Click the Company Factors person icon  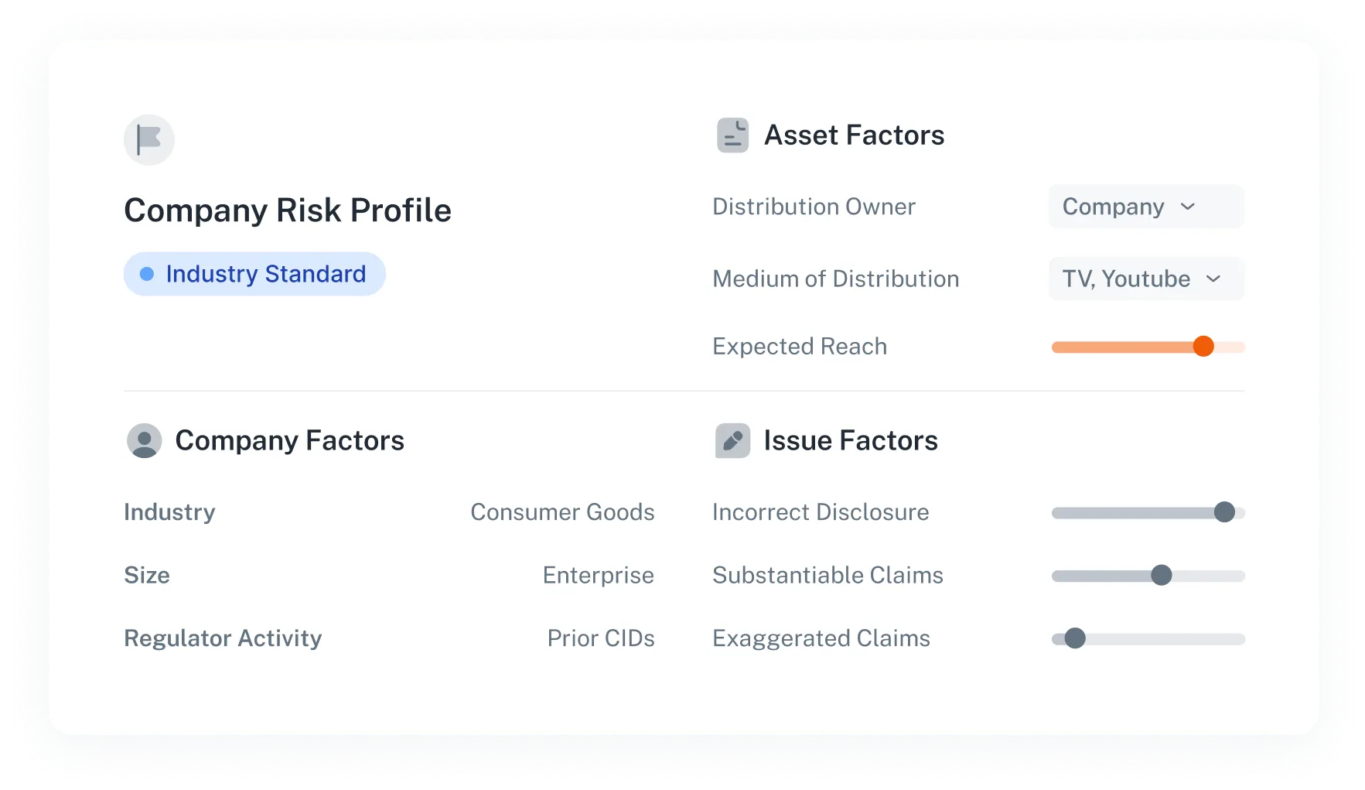pyautogui.click(x=144, y=441)
